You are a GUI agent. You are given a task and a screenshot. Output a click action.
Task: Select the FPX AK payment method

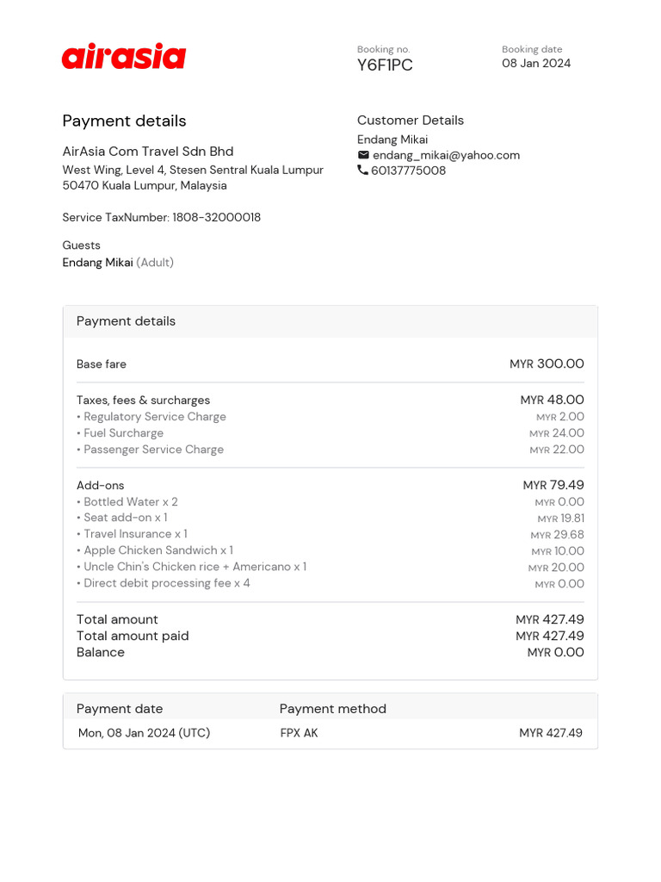[299, 733]
